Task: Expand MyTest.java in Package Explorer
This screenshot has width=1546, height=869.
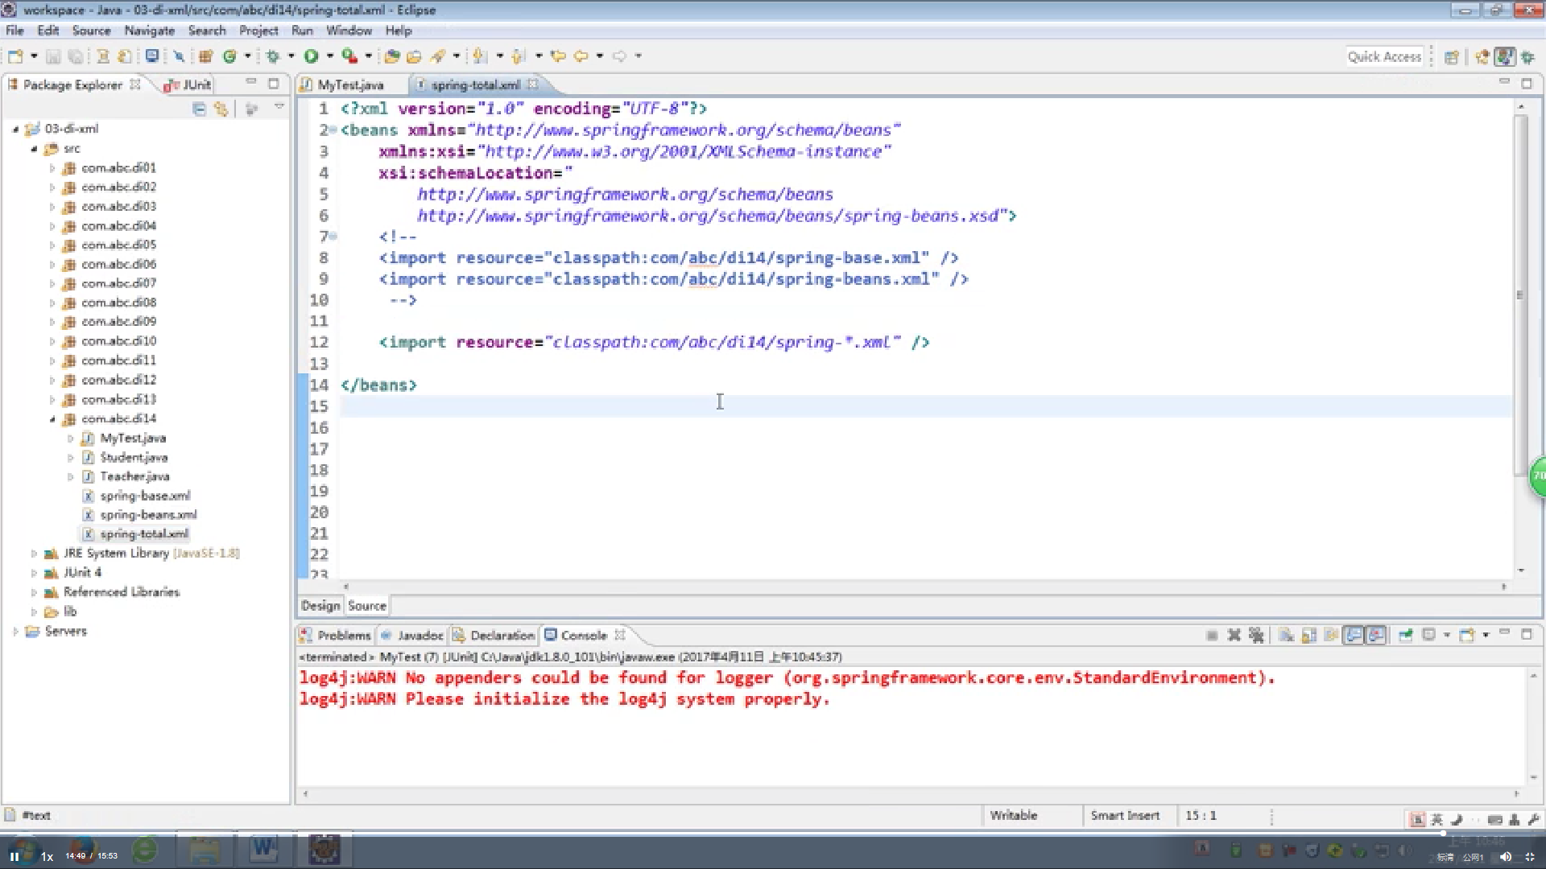Action: (71, 439)
